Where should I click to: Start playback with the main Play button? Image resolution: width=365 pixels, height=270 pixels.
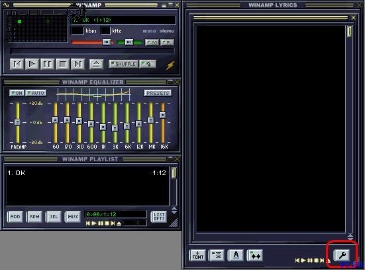[x=32, y=64]
